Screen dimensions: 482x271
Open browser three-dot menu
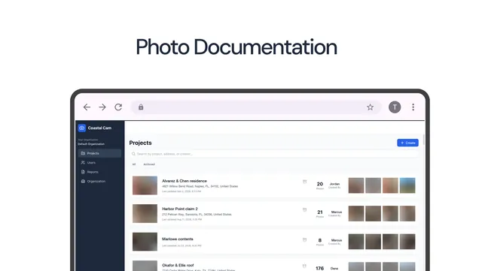point(413,107)
